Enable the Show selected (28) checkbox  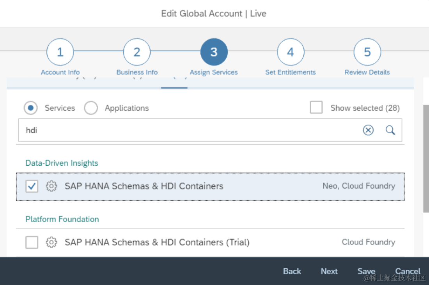316,108
